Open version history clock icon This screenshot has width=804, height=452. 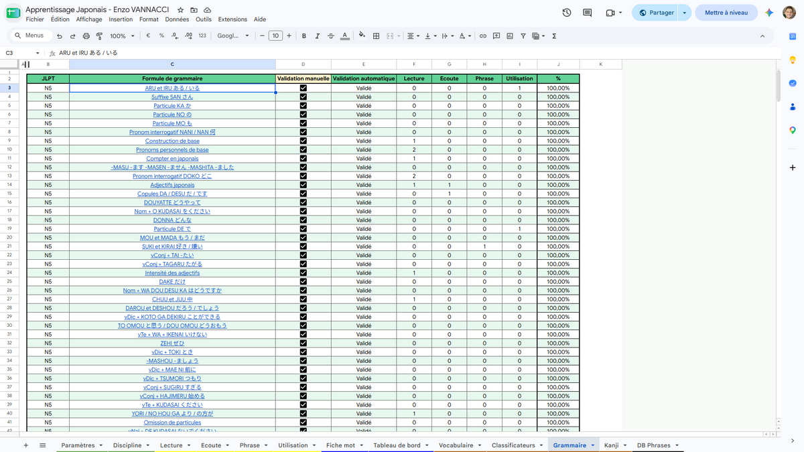point(567,13)
